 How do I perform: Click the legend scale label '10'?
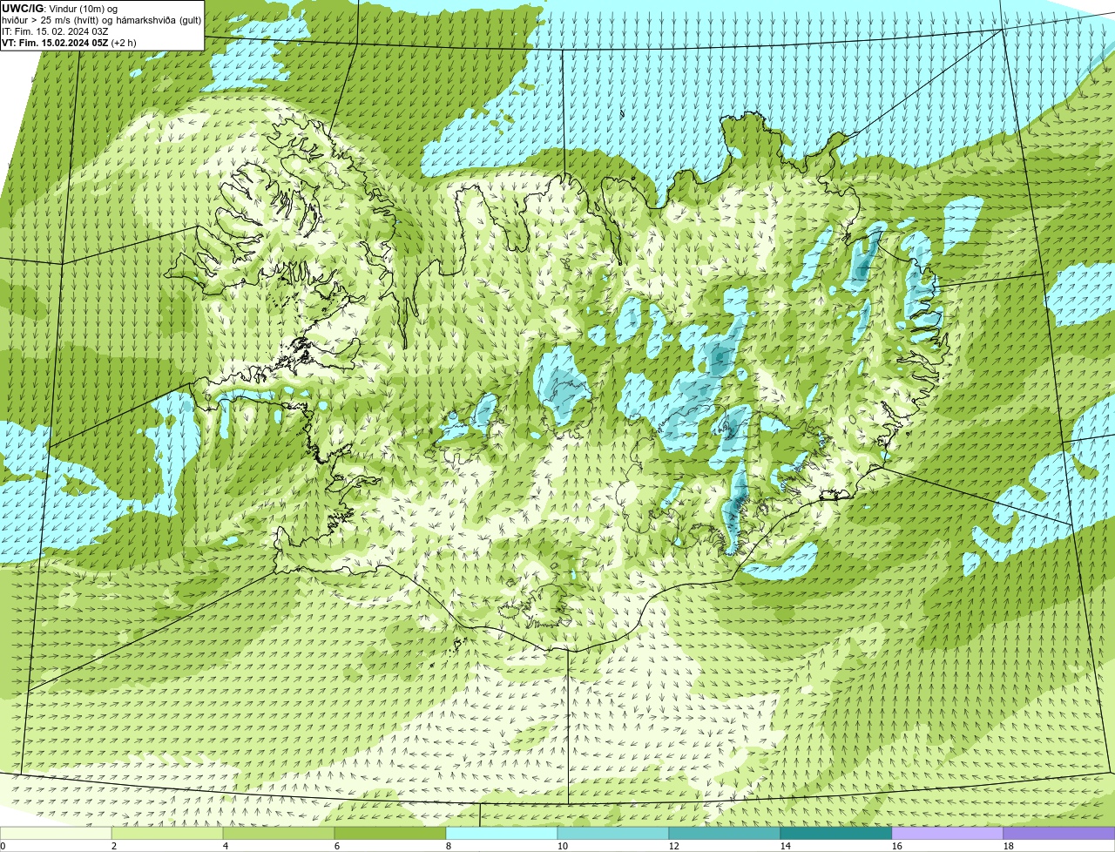pos(563,846)
